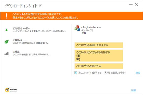Close the ダウンロードインサイト window
Image resolution: width=143 pixels, height=95 pixels.
(x=136, y=4)
